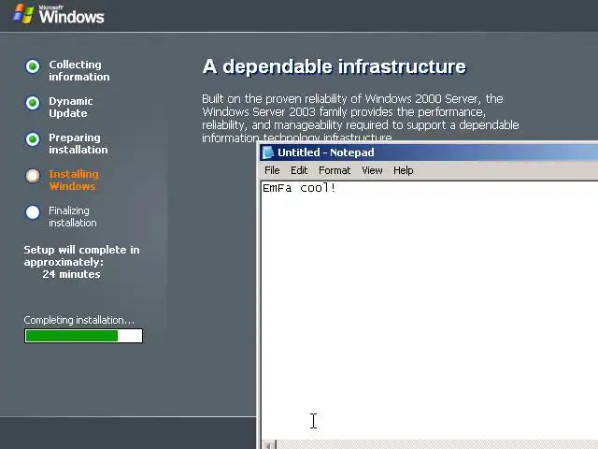Open the File menu in Notepad
The width and height of the screenshot is (598, 449).
pyautogui.click(x=272, y=170)
